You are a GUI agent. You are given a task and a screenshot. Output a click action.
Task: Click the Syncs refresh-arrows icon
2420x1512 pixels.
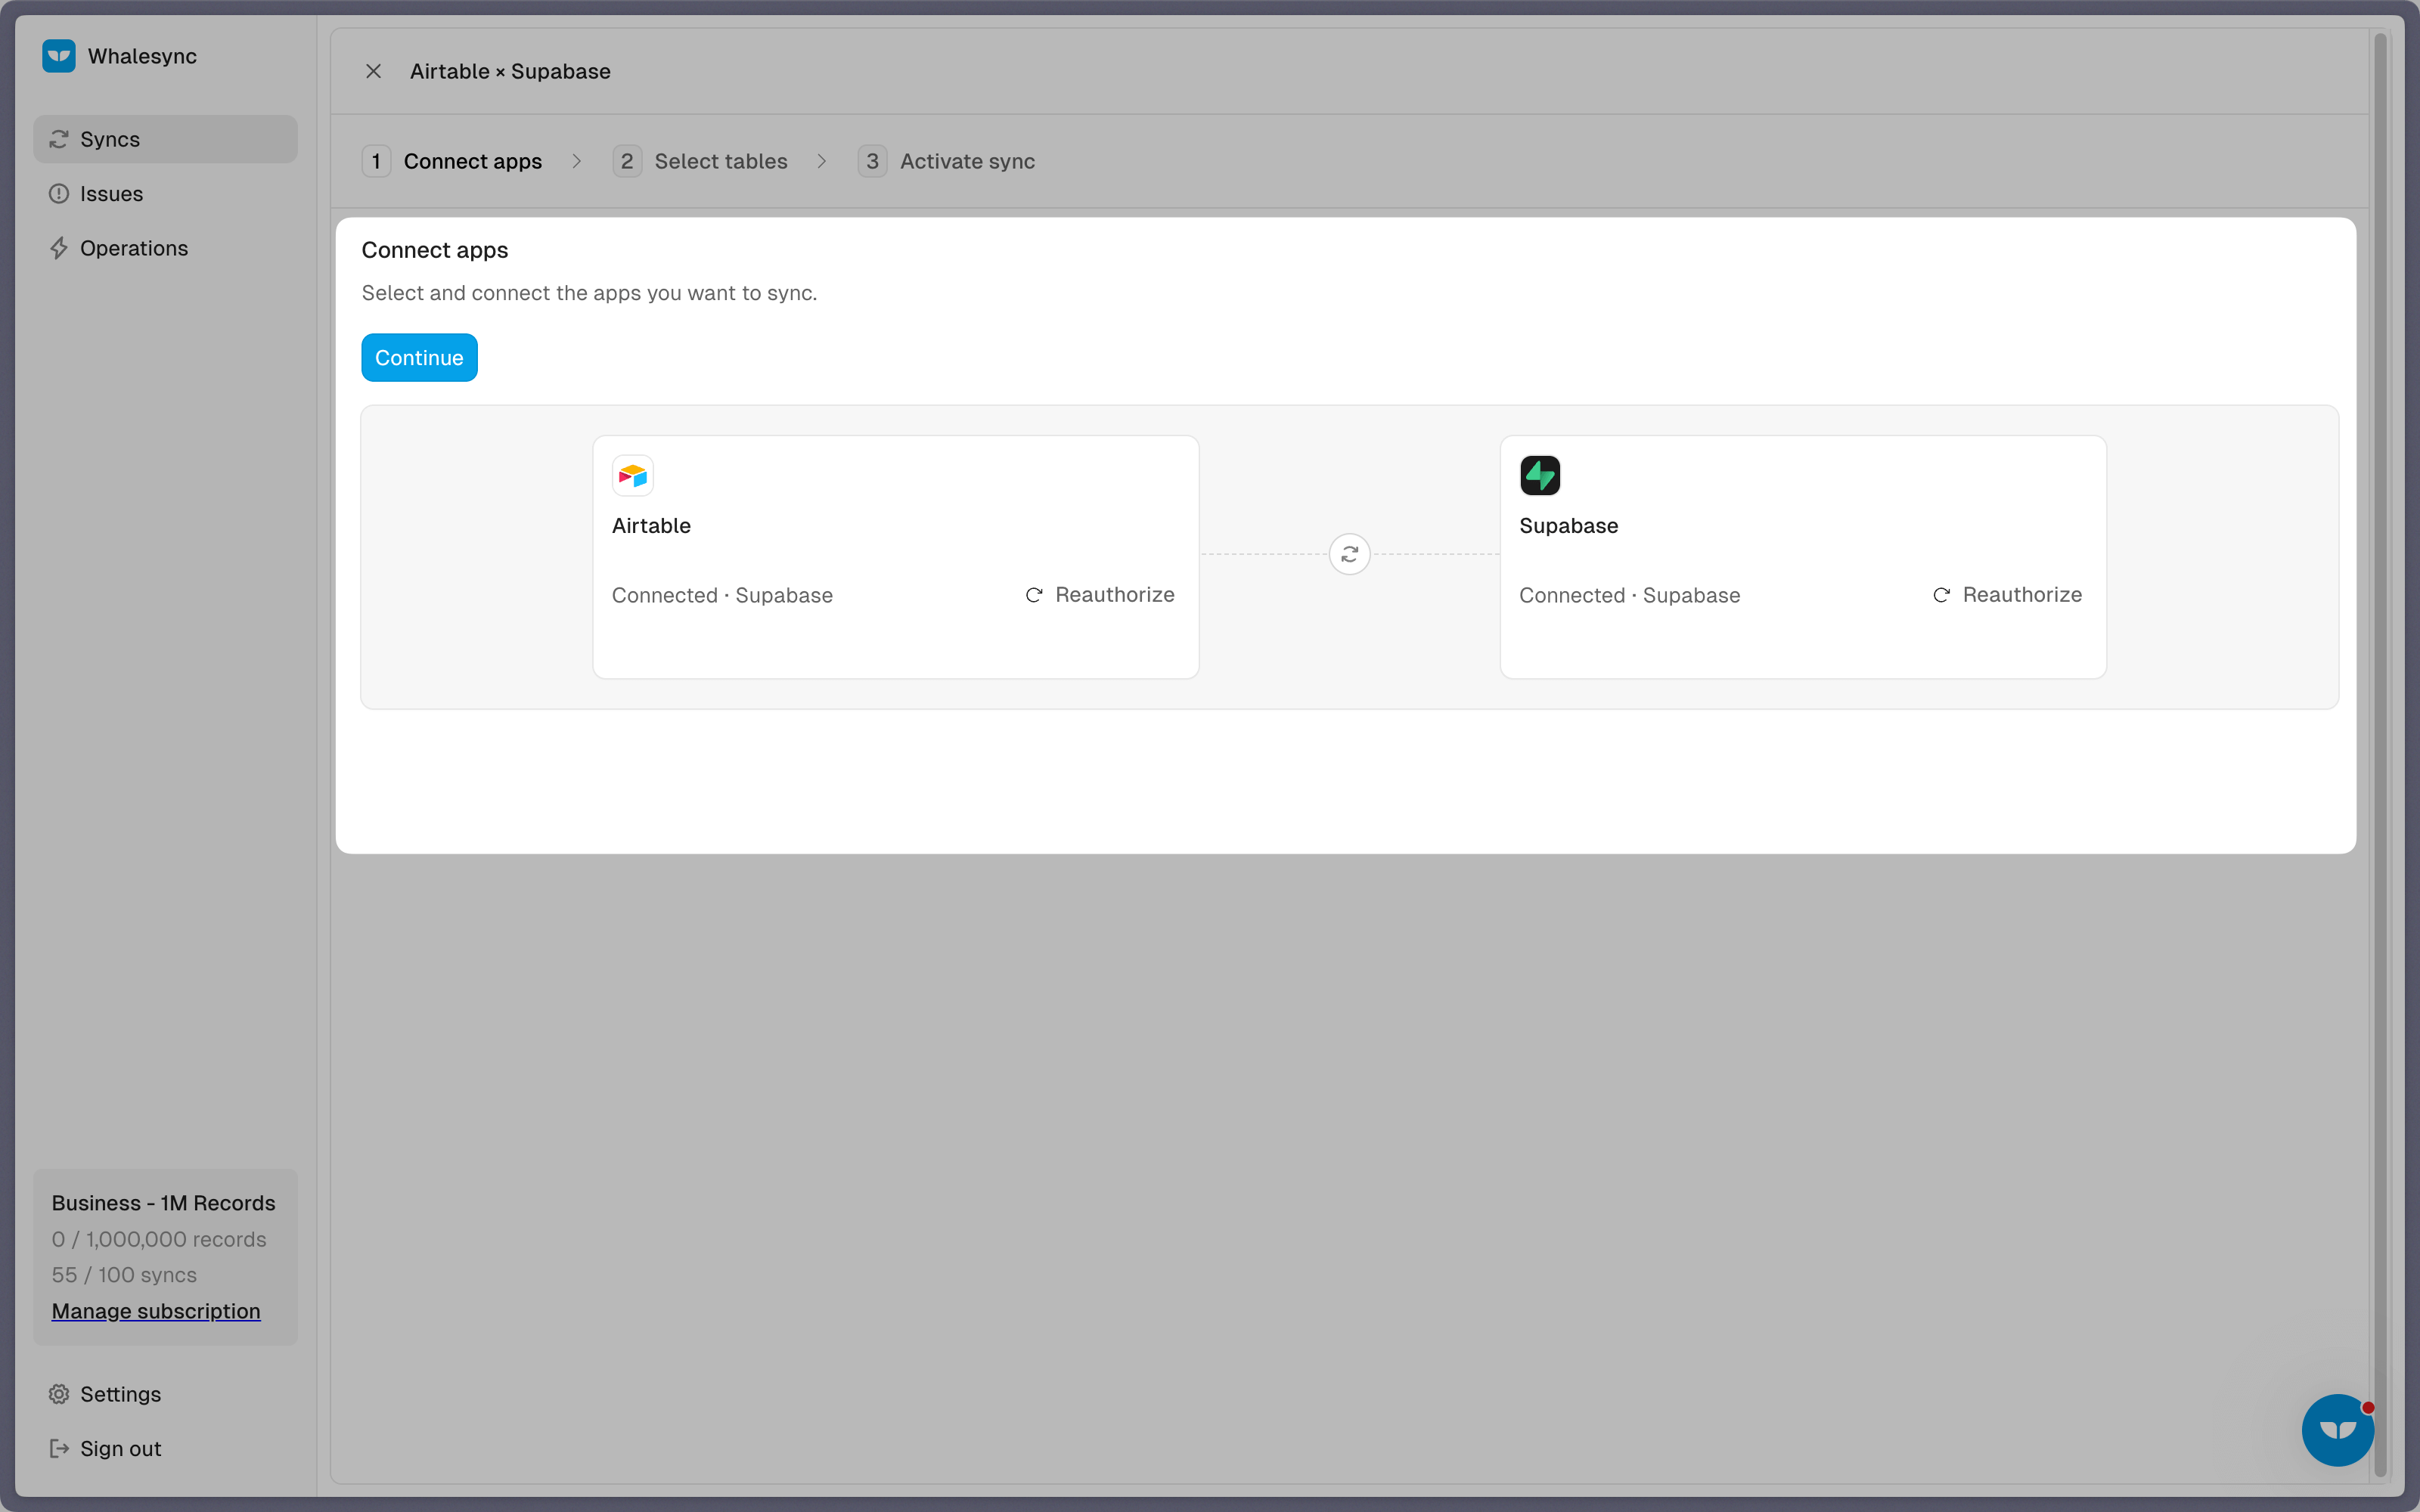click(x=59, y=139)
